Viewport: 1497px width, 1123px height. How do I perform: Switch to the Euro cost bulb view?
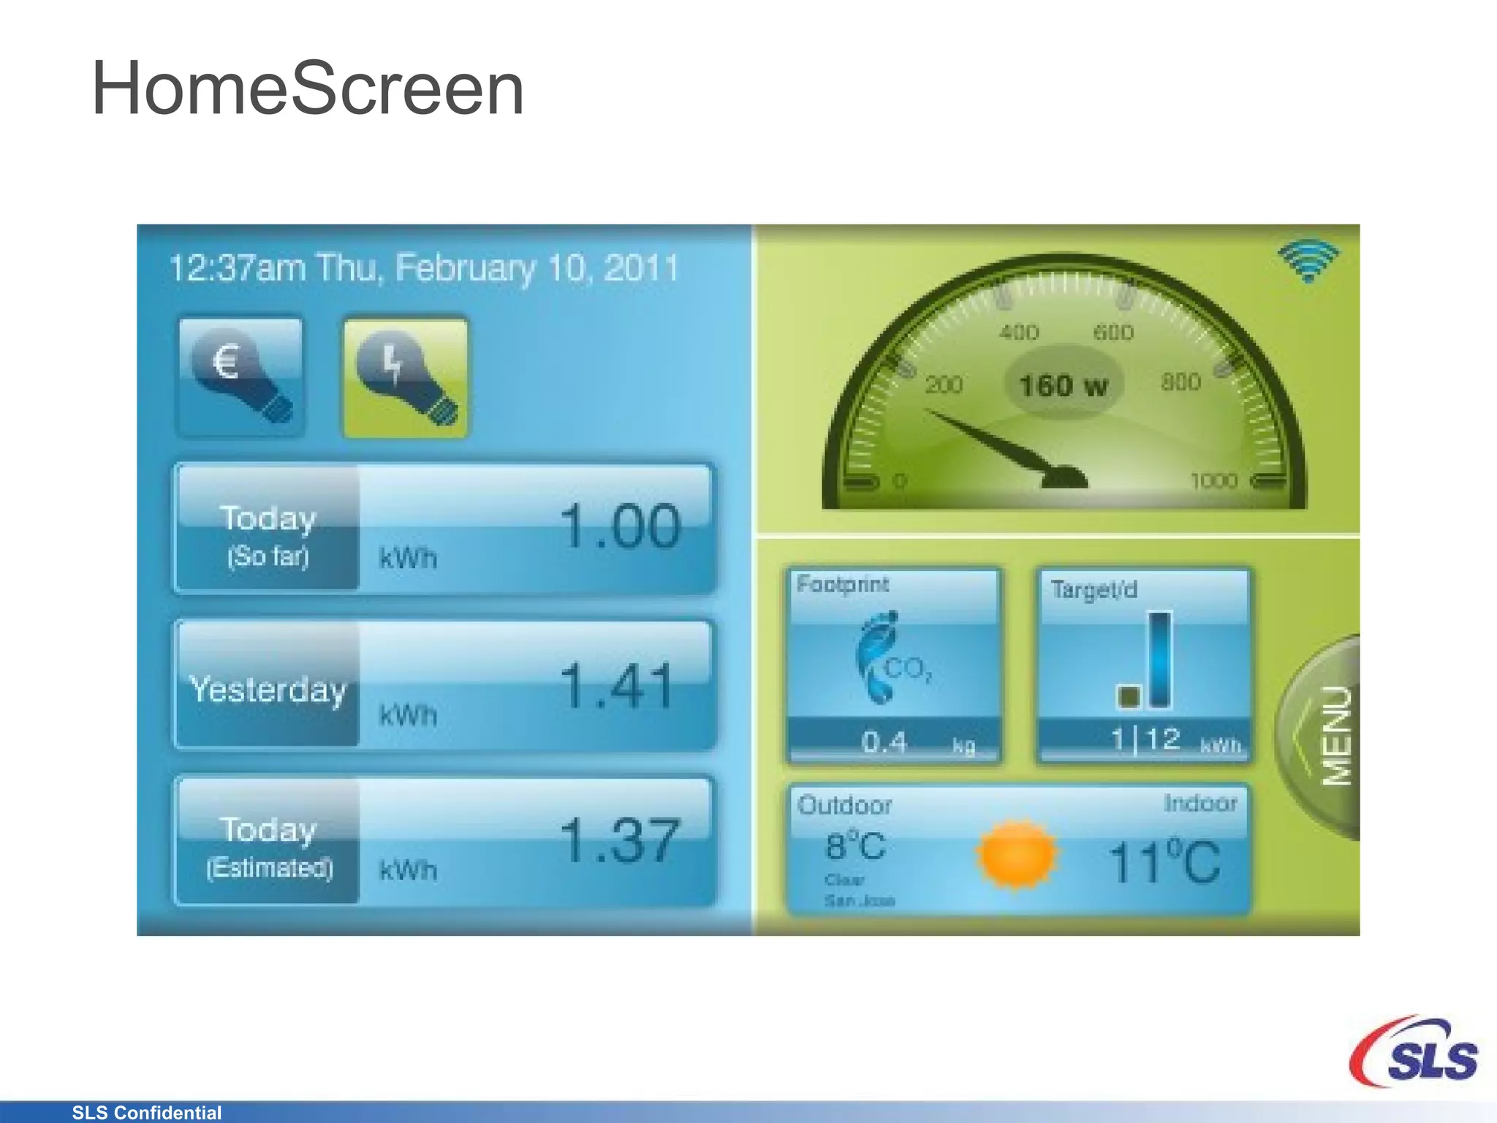240,377
